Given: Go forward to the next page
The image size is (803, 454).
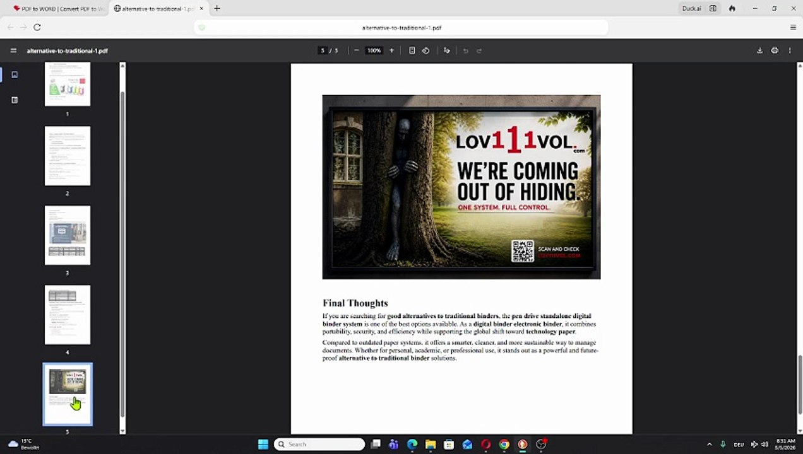Looking at the screenshot, I should (23, 27).
